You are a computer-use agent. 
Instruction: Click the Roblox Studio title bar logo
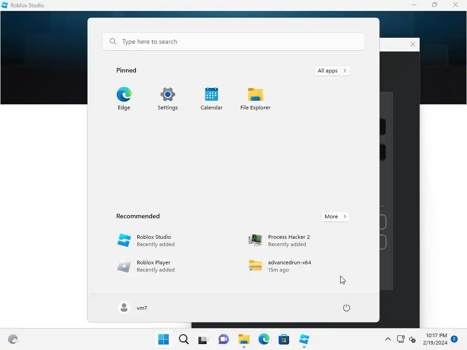point(5,5)
